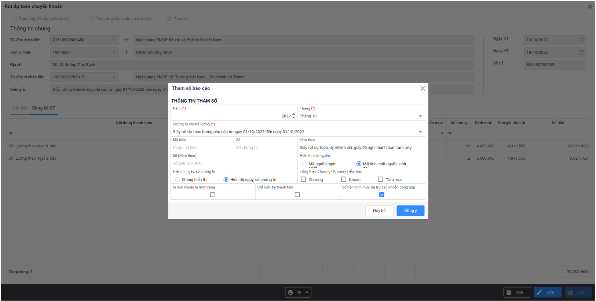Open the Tháng 10 month dropdown

pos(420,116)
